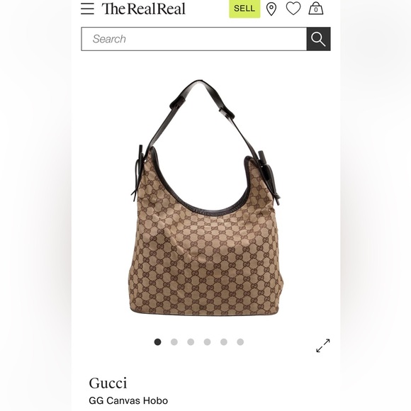Select the third image carousel dot

tap(191, 342)
